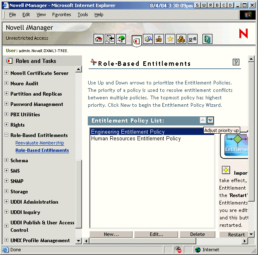The image size is (258, 255).
Task: Click the horizontal scrollbar left arrow
Action: (86, 241)
